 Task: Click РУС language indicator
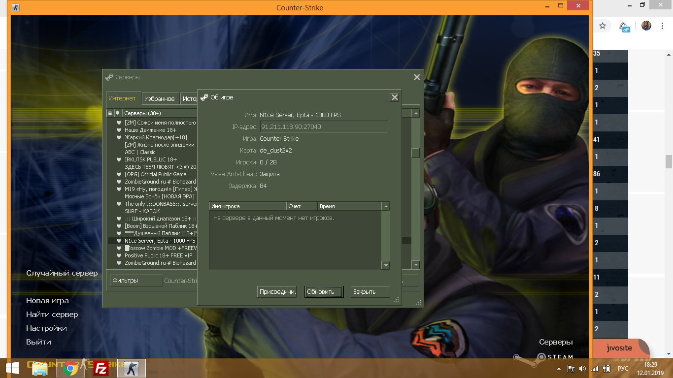point(623,369)
